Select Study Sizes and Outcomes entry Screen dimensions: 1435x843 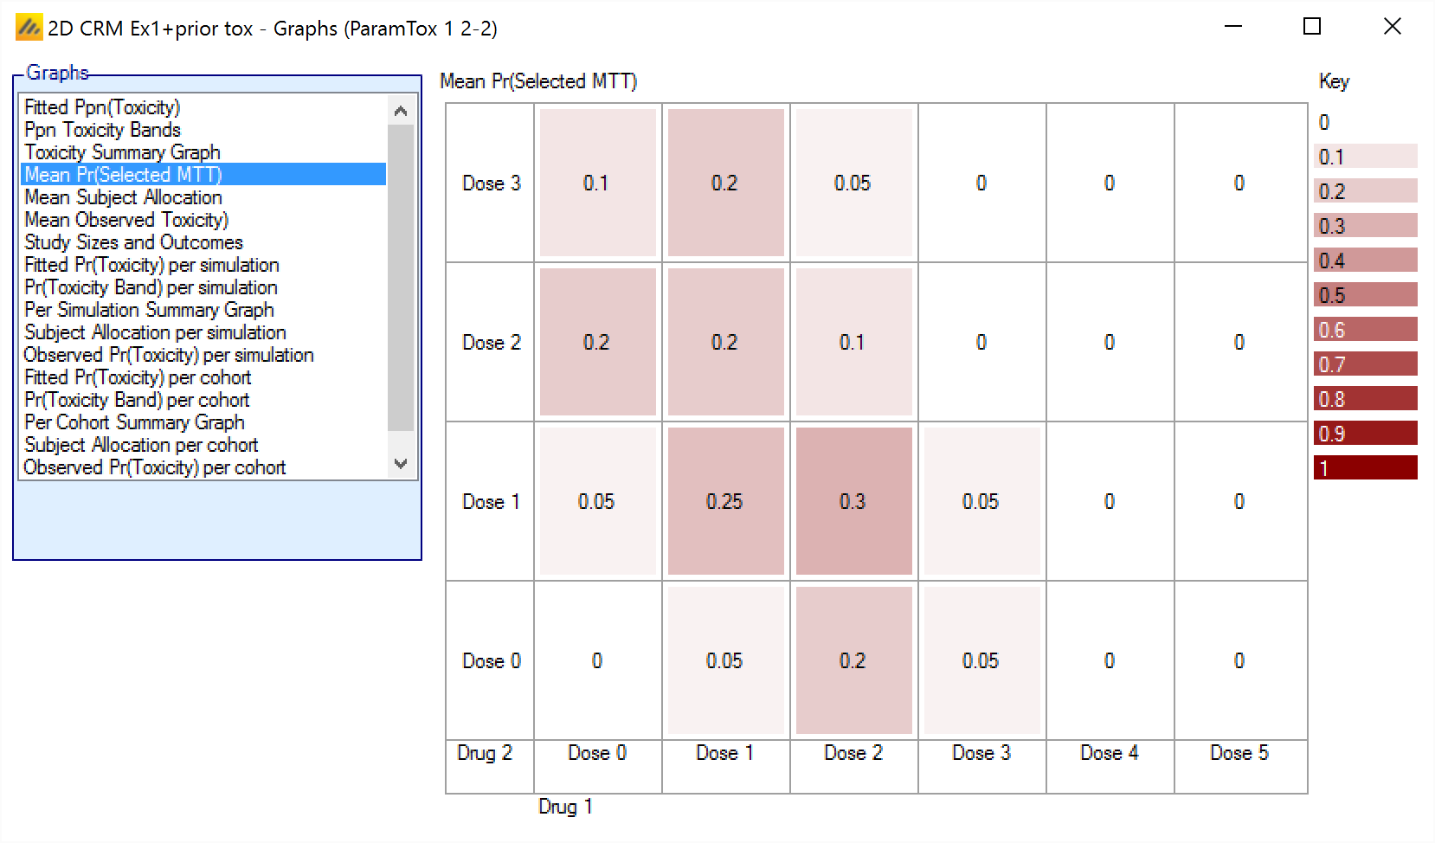point(133,242)
